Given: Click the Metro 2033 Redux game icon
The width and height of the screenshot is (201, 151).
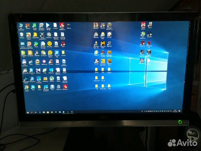Looking at the screenshot, I should click(x=103, y=43).
